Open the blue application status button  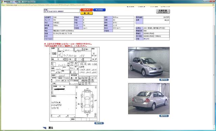[x=99, y=10]
